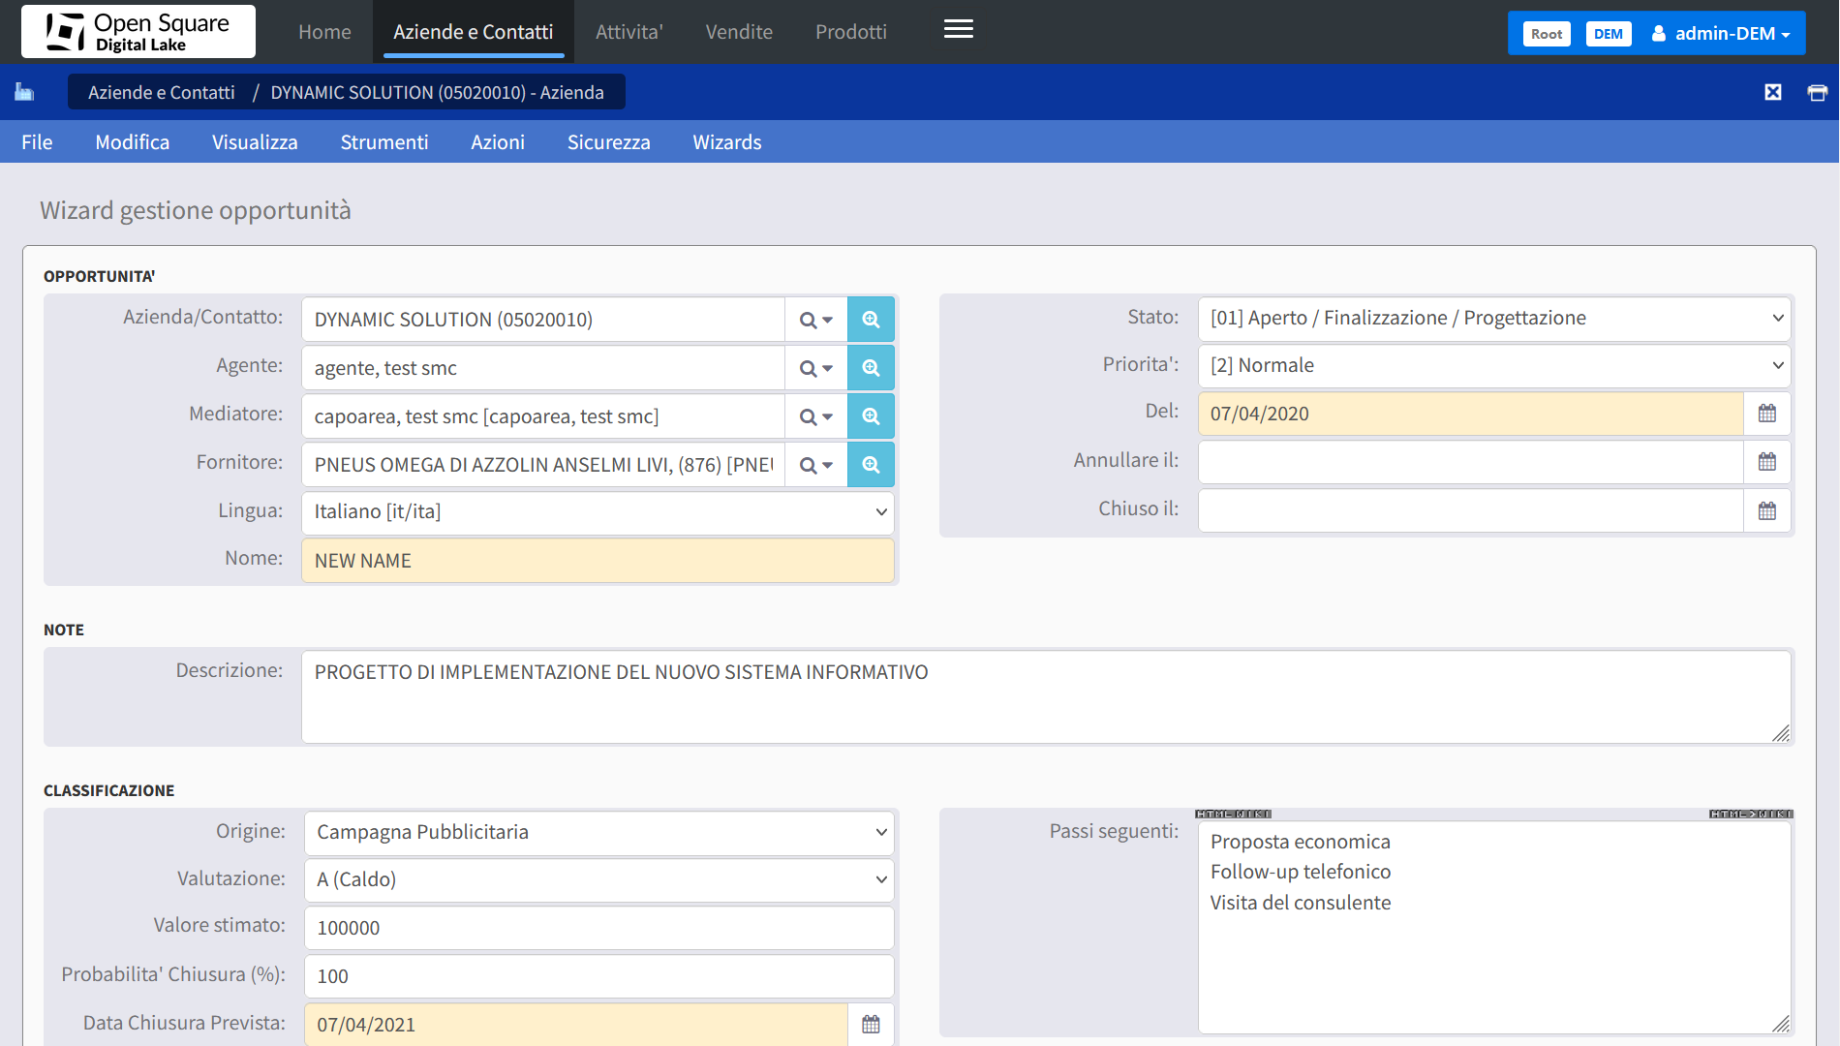Close the form with the X icon
The height and width of the screenshot is (1046, 1840).
[x=1773, y=92]
